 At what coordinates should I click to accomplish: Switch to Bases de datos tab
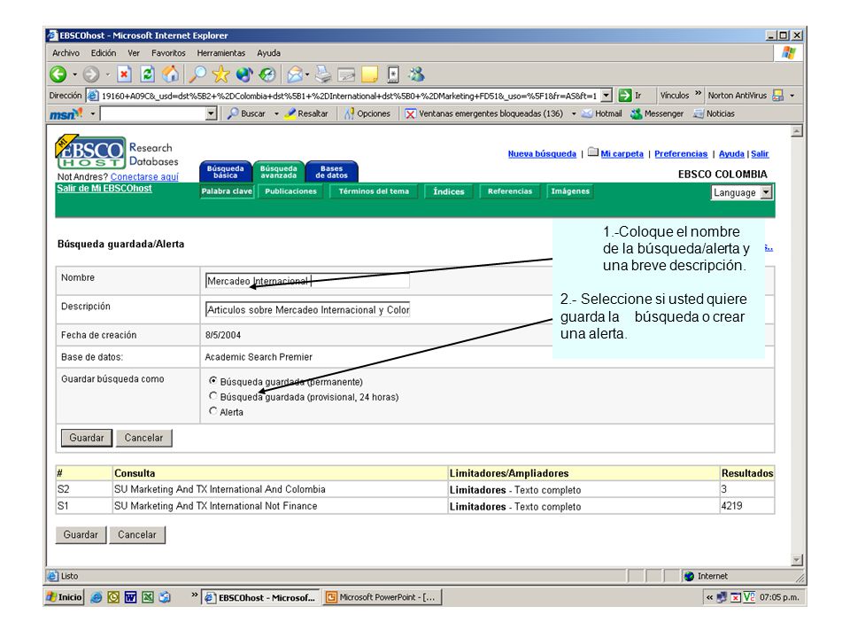332,171
